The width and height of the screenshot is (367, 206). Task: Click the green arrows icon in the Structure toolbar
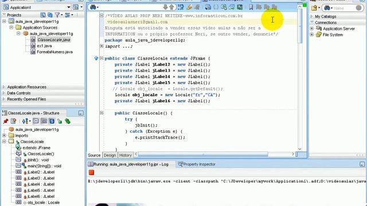pos(68,121)
